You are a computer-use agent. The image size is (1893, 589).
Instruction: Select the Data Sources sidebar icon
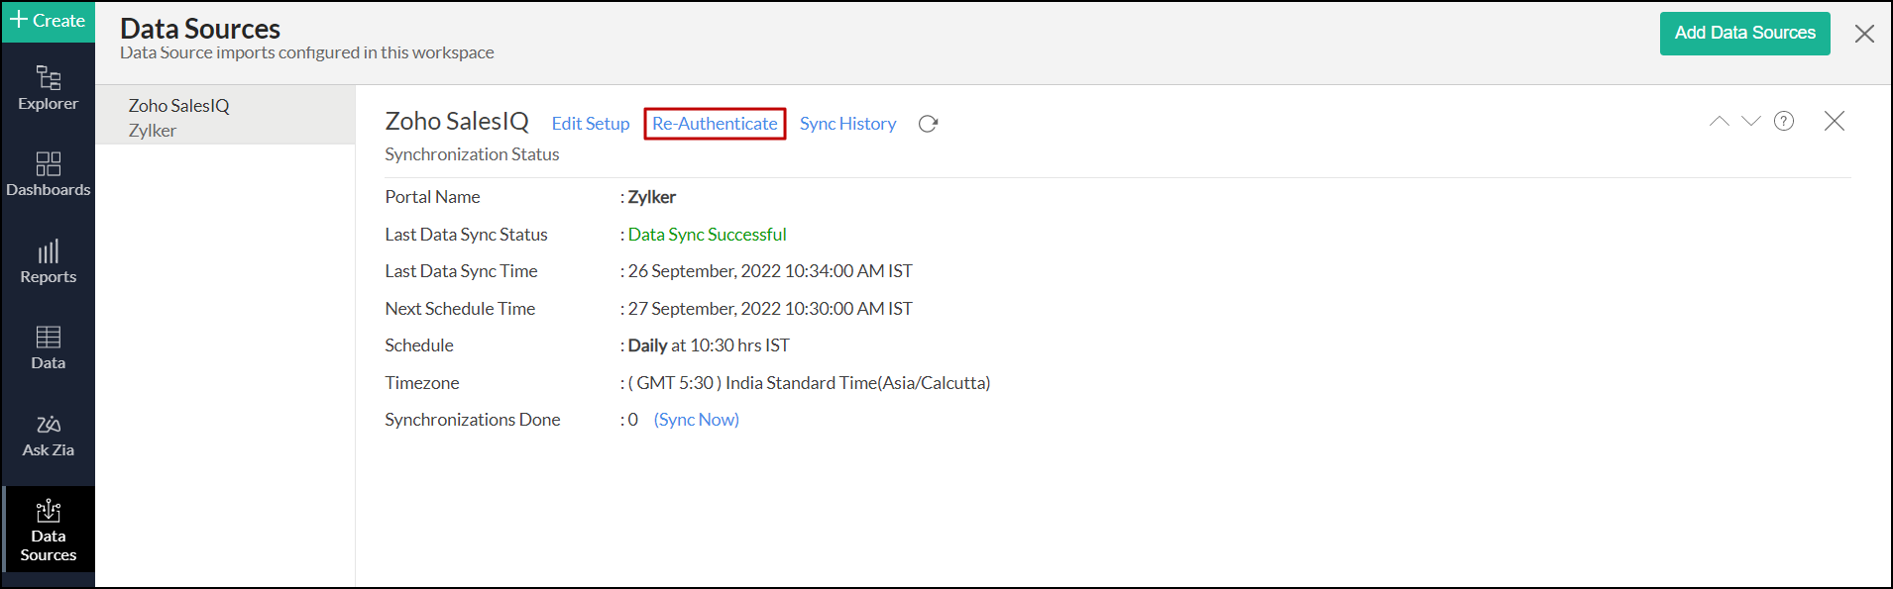tap(48, 530)
